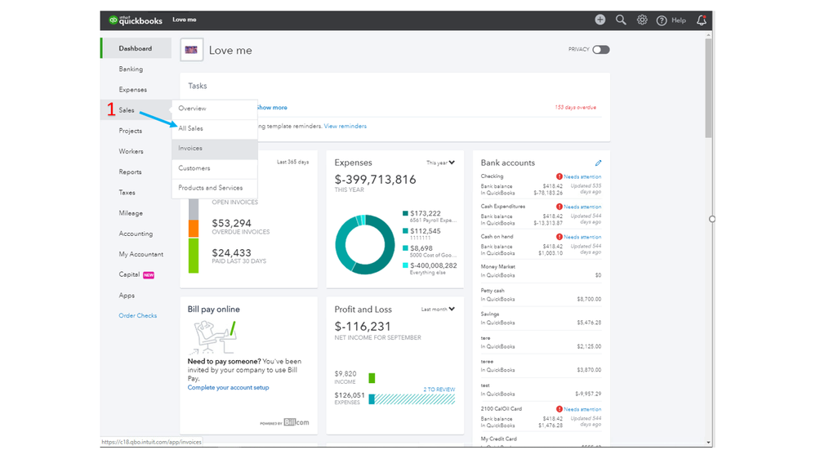
Task: Click the View reminders link
Action: tap(345, 126)
